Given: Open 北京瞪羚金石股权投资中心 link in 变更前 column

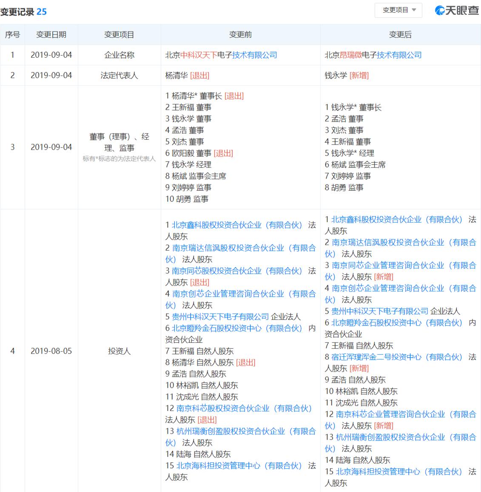Looking at the screenshot, I should pos(236,328).
